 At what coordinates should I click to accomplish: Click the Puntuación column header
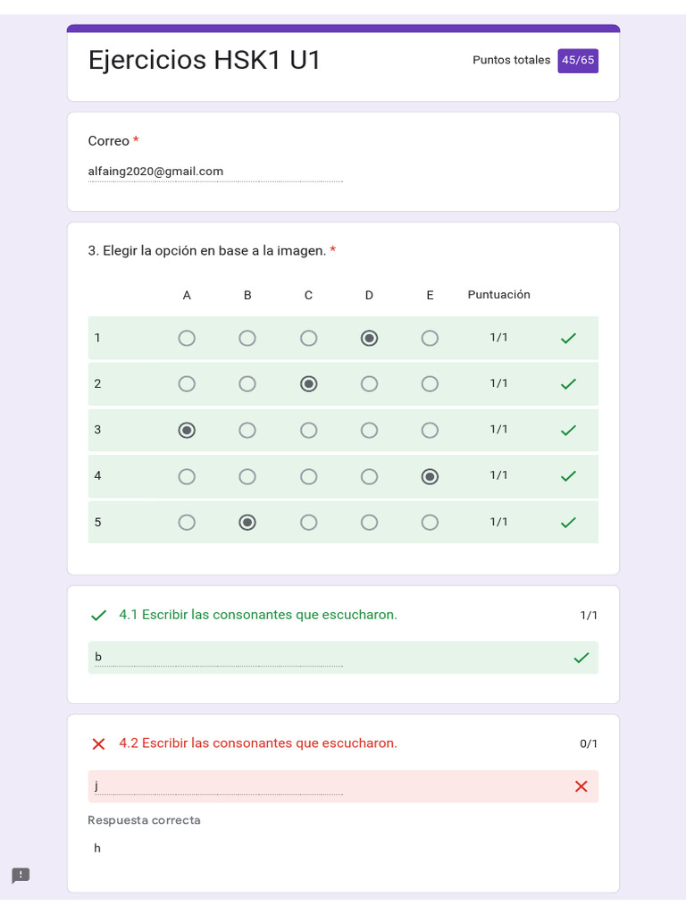(x=498, y=295)
